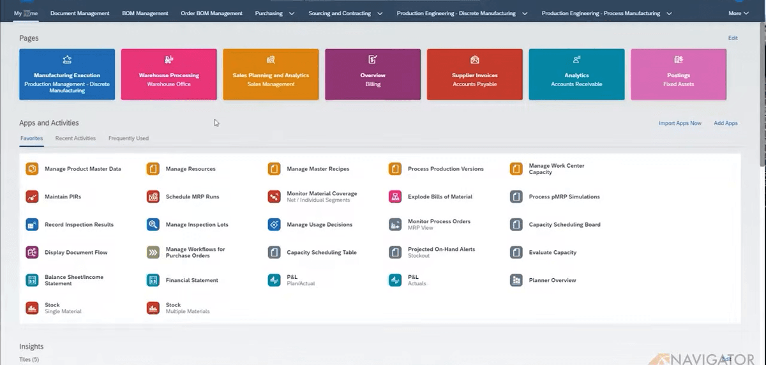
Task: Open Analytics Accounts Receivable tile
Action: click(x=576, y=75)
